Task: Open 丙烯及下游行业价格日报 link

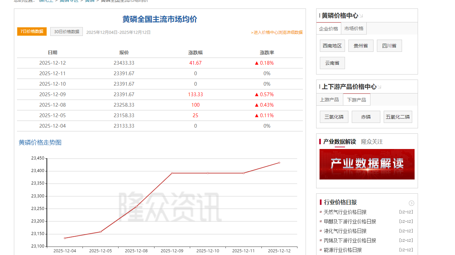Action: 350,240
